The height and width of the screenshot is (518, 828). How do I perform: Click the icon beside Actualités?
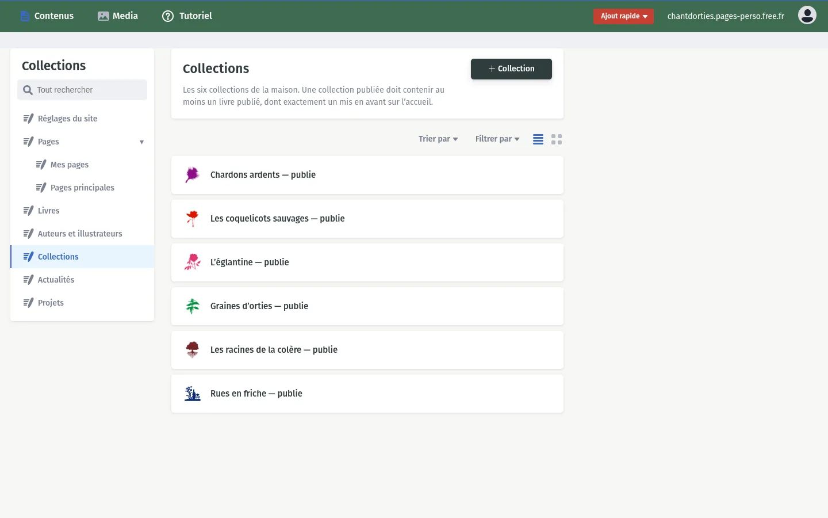click(28, 280)
